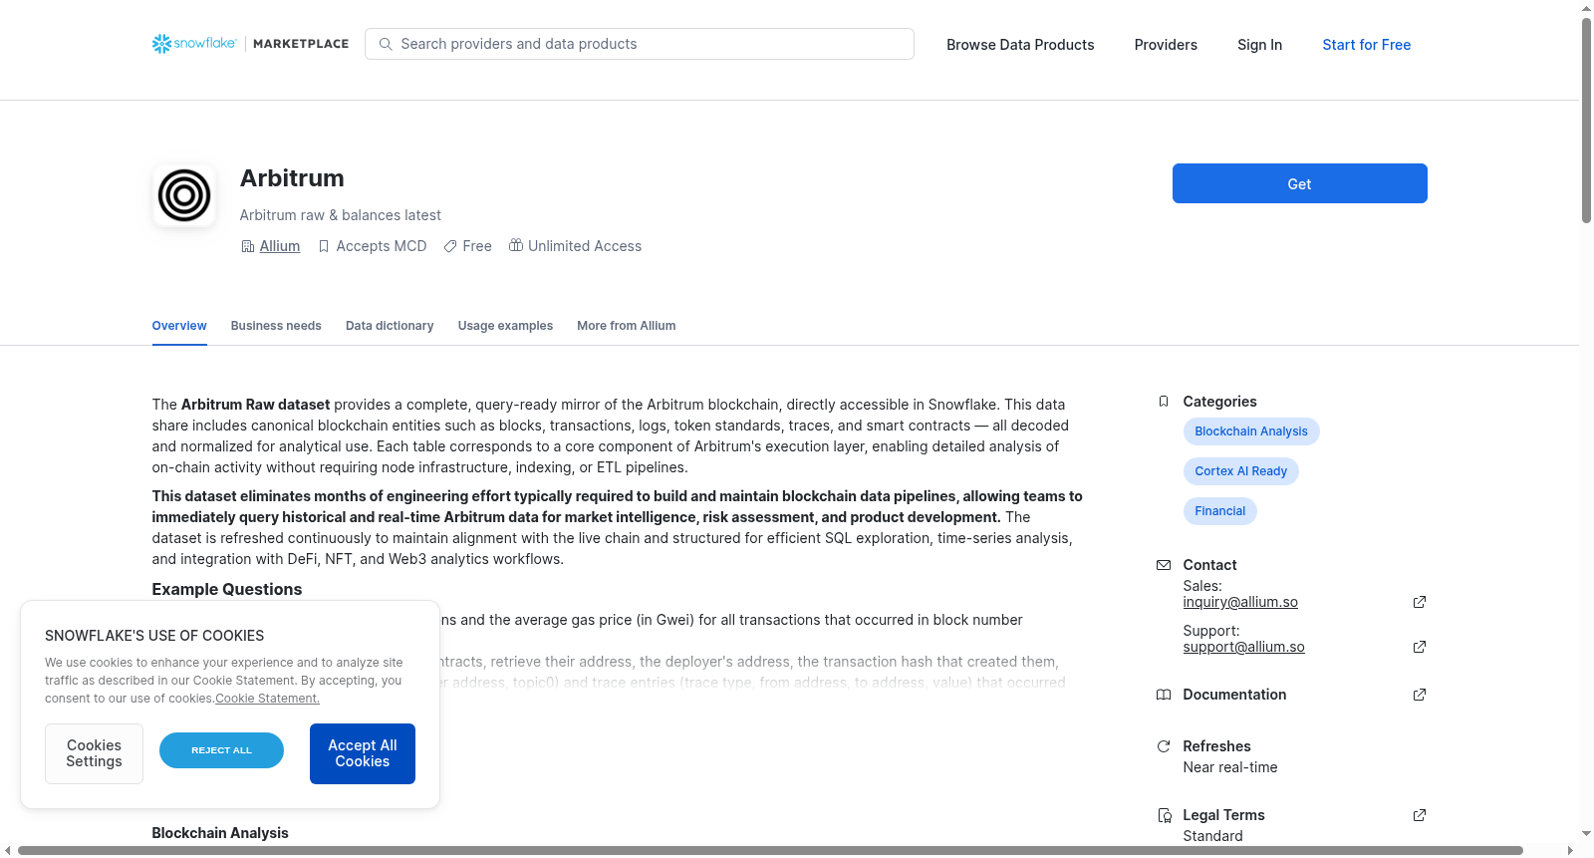
Task: Click the horizontal scrollbar thumb
Action: point(770,851)
